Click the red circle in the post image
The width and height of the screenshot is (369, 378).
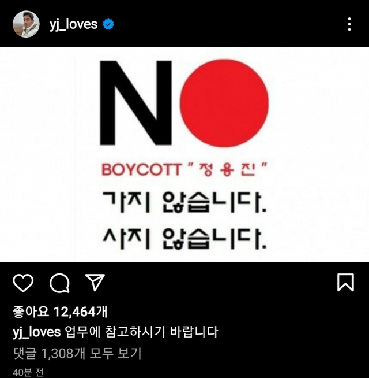(224, 103)
